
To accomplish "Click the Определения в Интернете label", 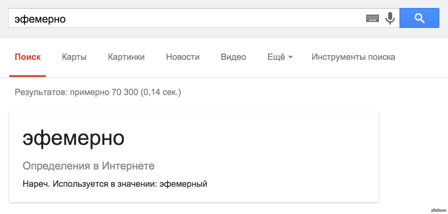I will point(89,166).
